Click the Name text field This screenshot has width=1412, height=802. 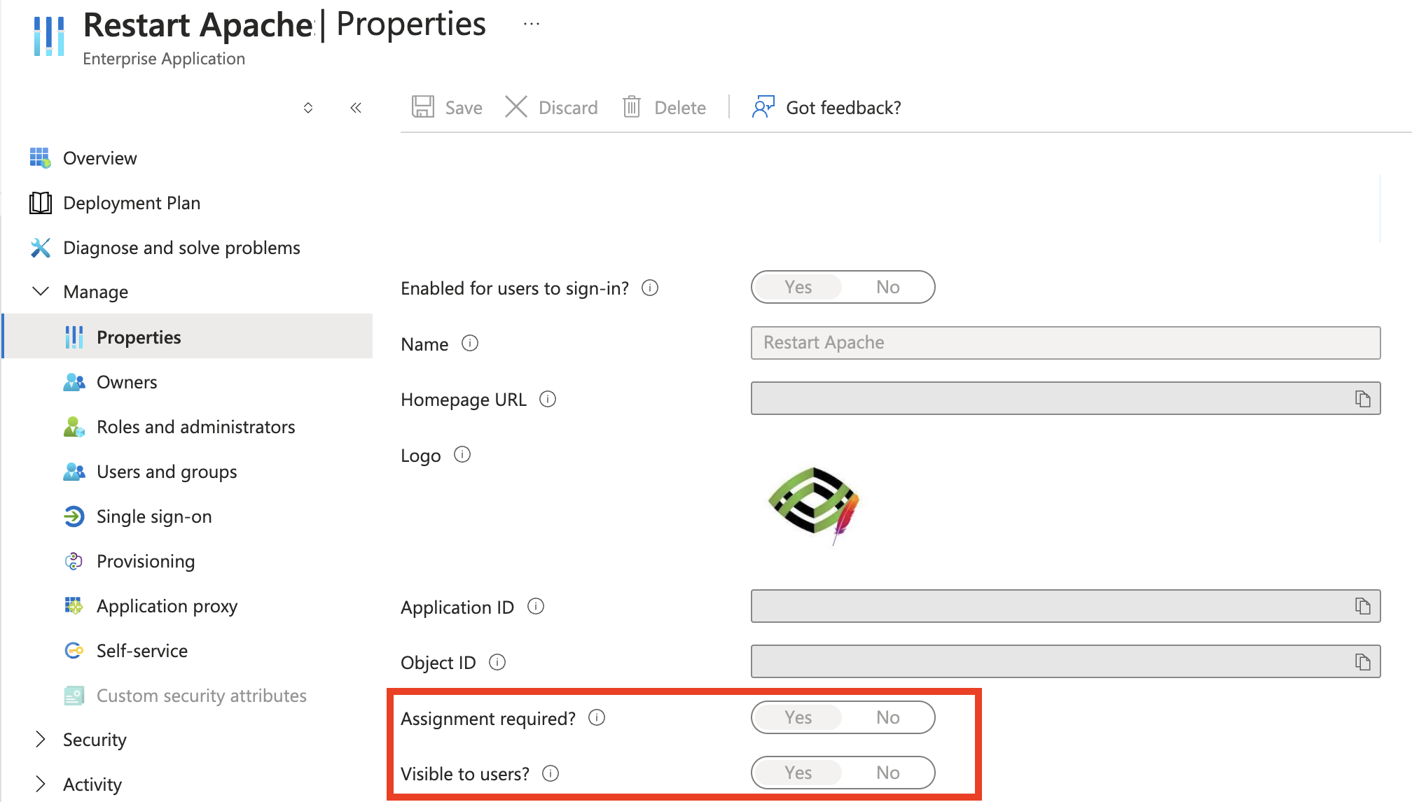click(x=1065, y=343)
